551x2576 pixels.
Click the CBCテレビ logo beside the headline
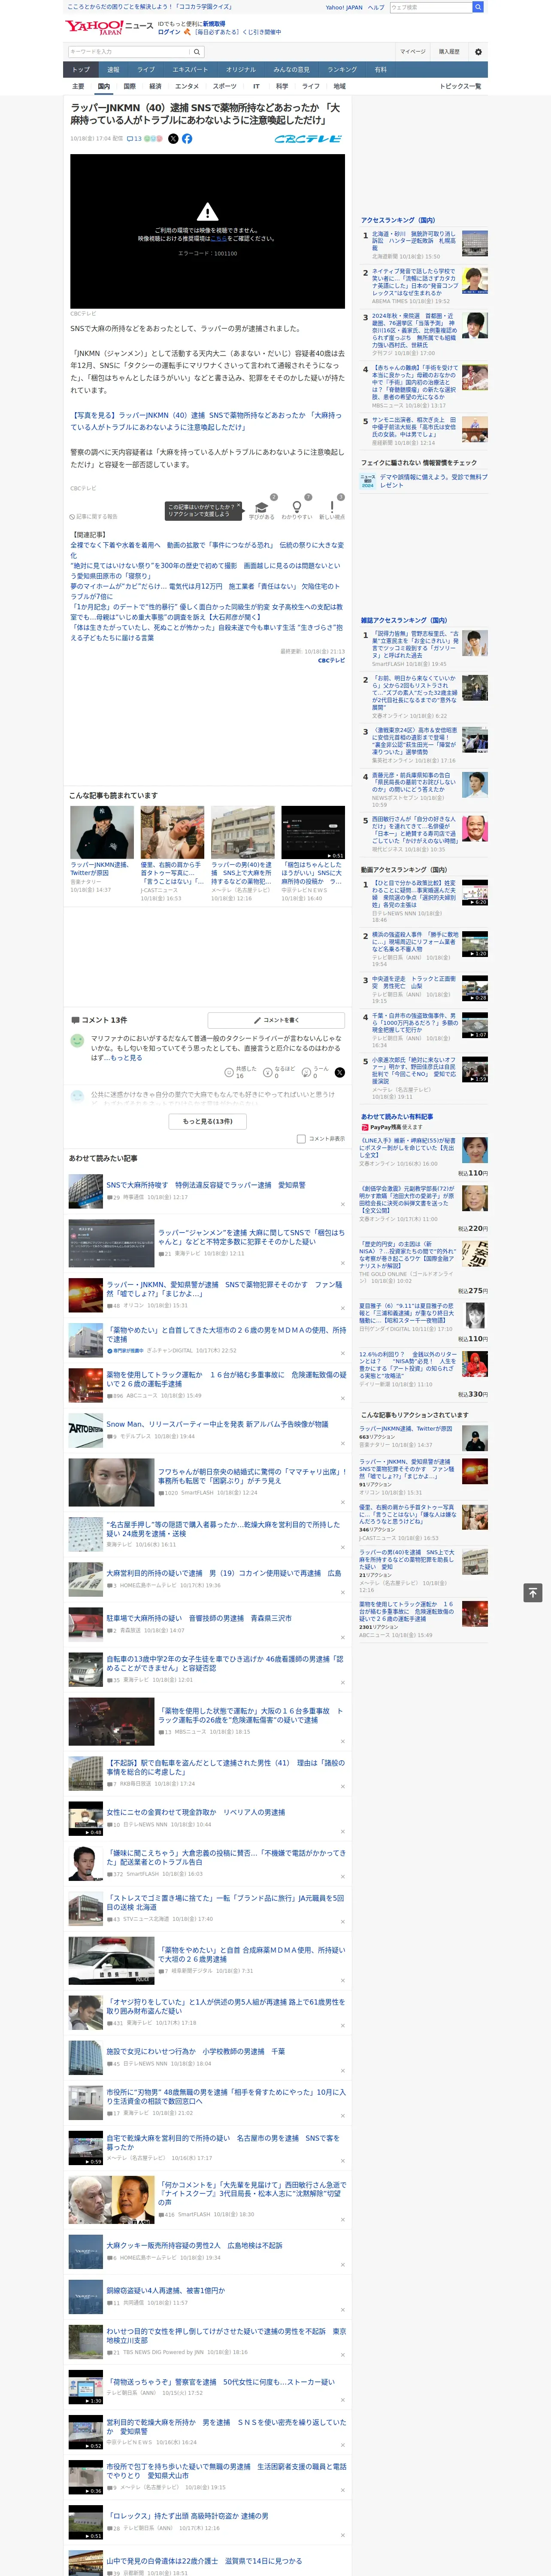click(x=309, y=139)
